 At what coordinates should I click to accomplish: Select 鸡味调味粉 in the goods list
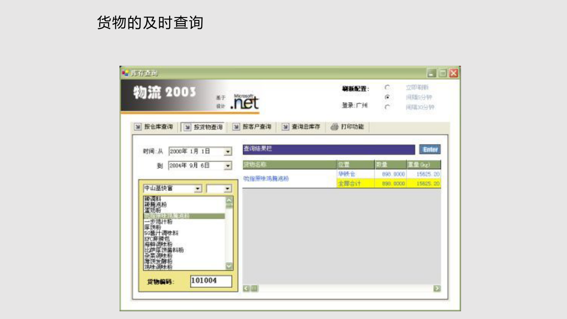point(184,267)
